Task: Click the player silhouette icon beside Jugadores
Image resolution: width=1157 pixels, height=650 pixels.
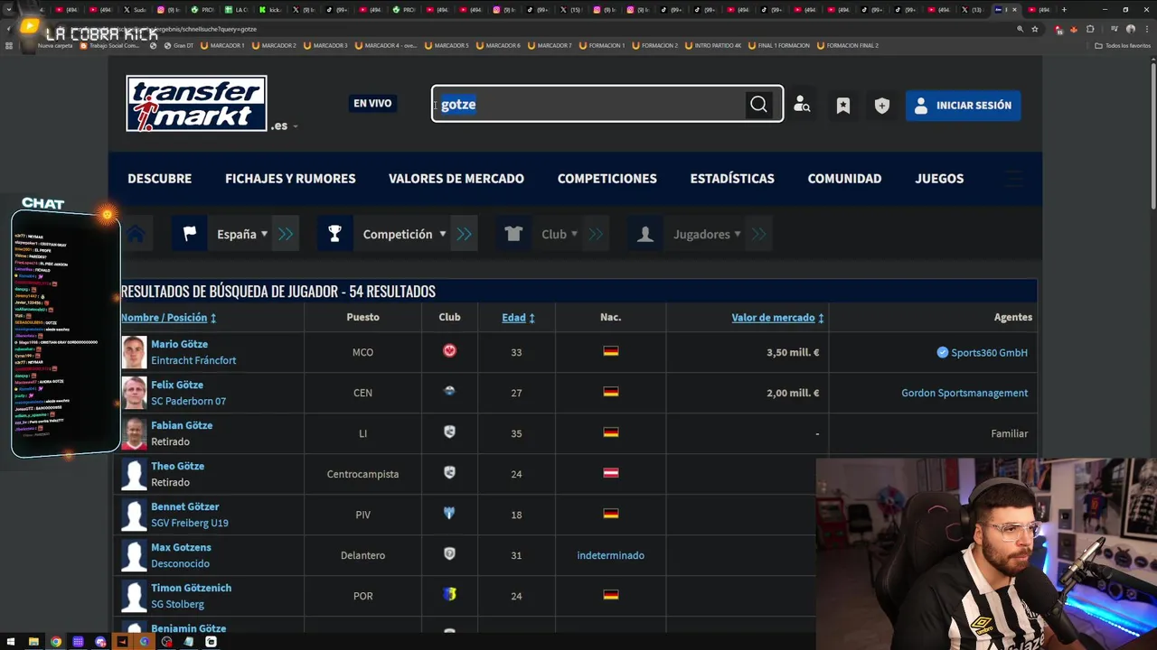Action: click(644, 234)
